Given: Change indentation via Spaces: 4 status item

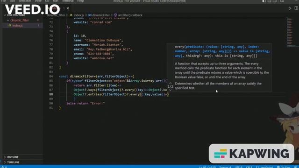Looking at the screenshot, I should click(x=225, y=167).
